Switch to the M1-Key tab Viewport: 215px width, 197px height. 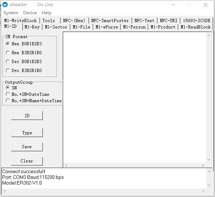[32, 27]
